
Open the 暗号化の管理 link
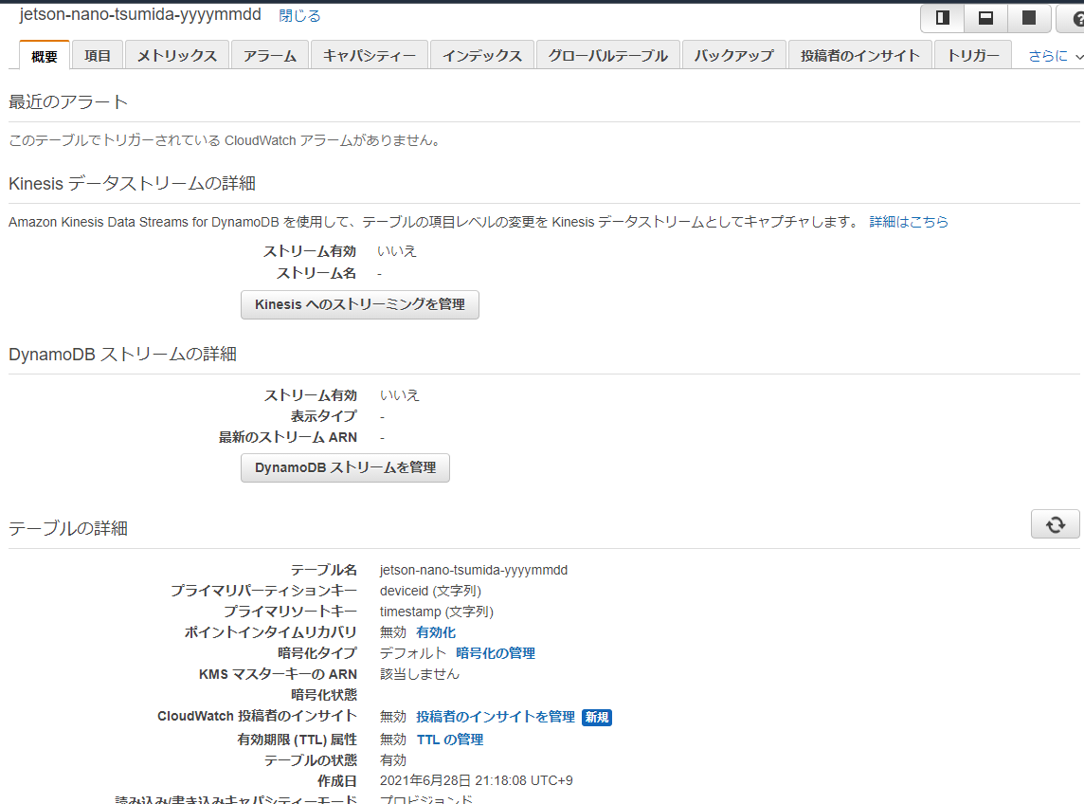click(x=495, y=653)
